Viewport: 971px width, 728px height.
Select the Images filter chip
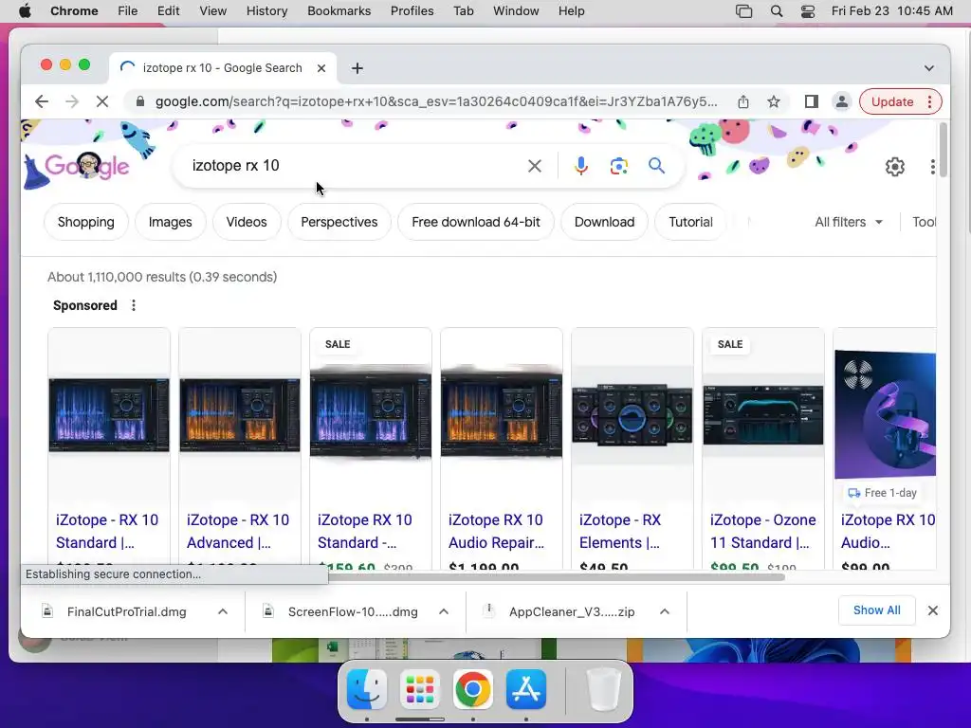[x=171, y=222]
